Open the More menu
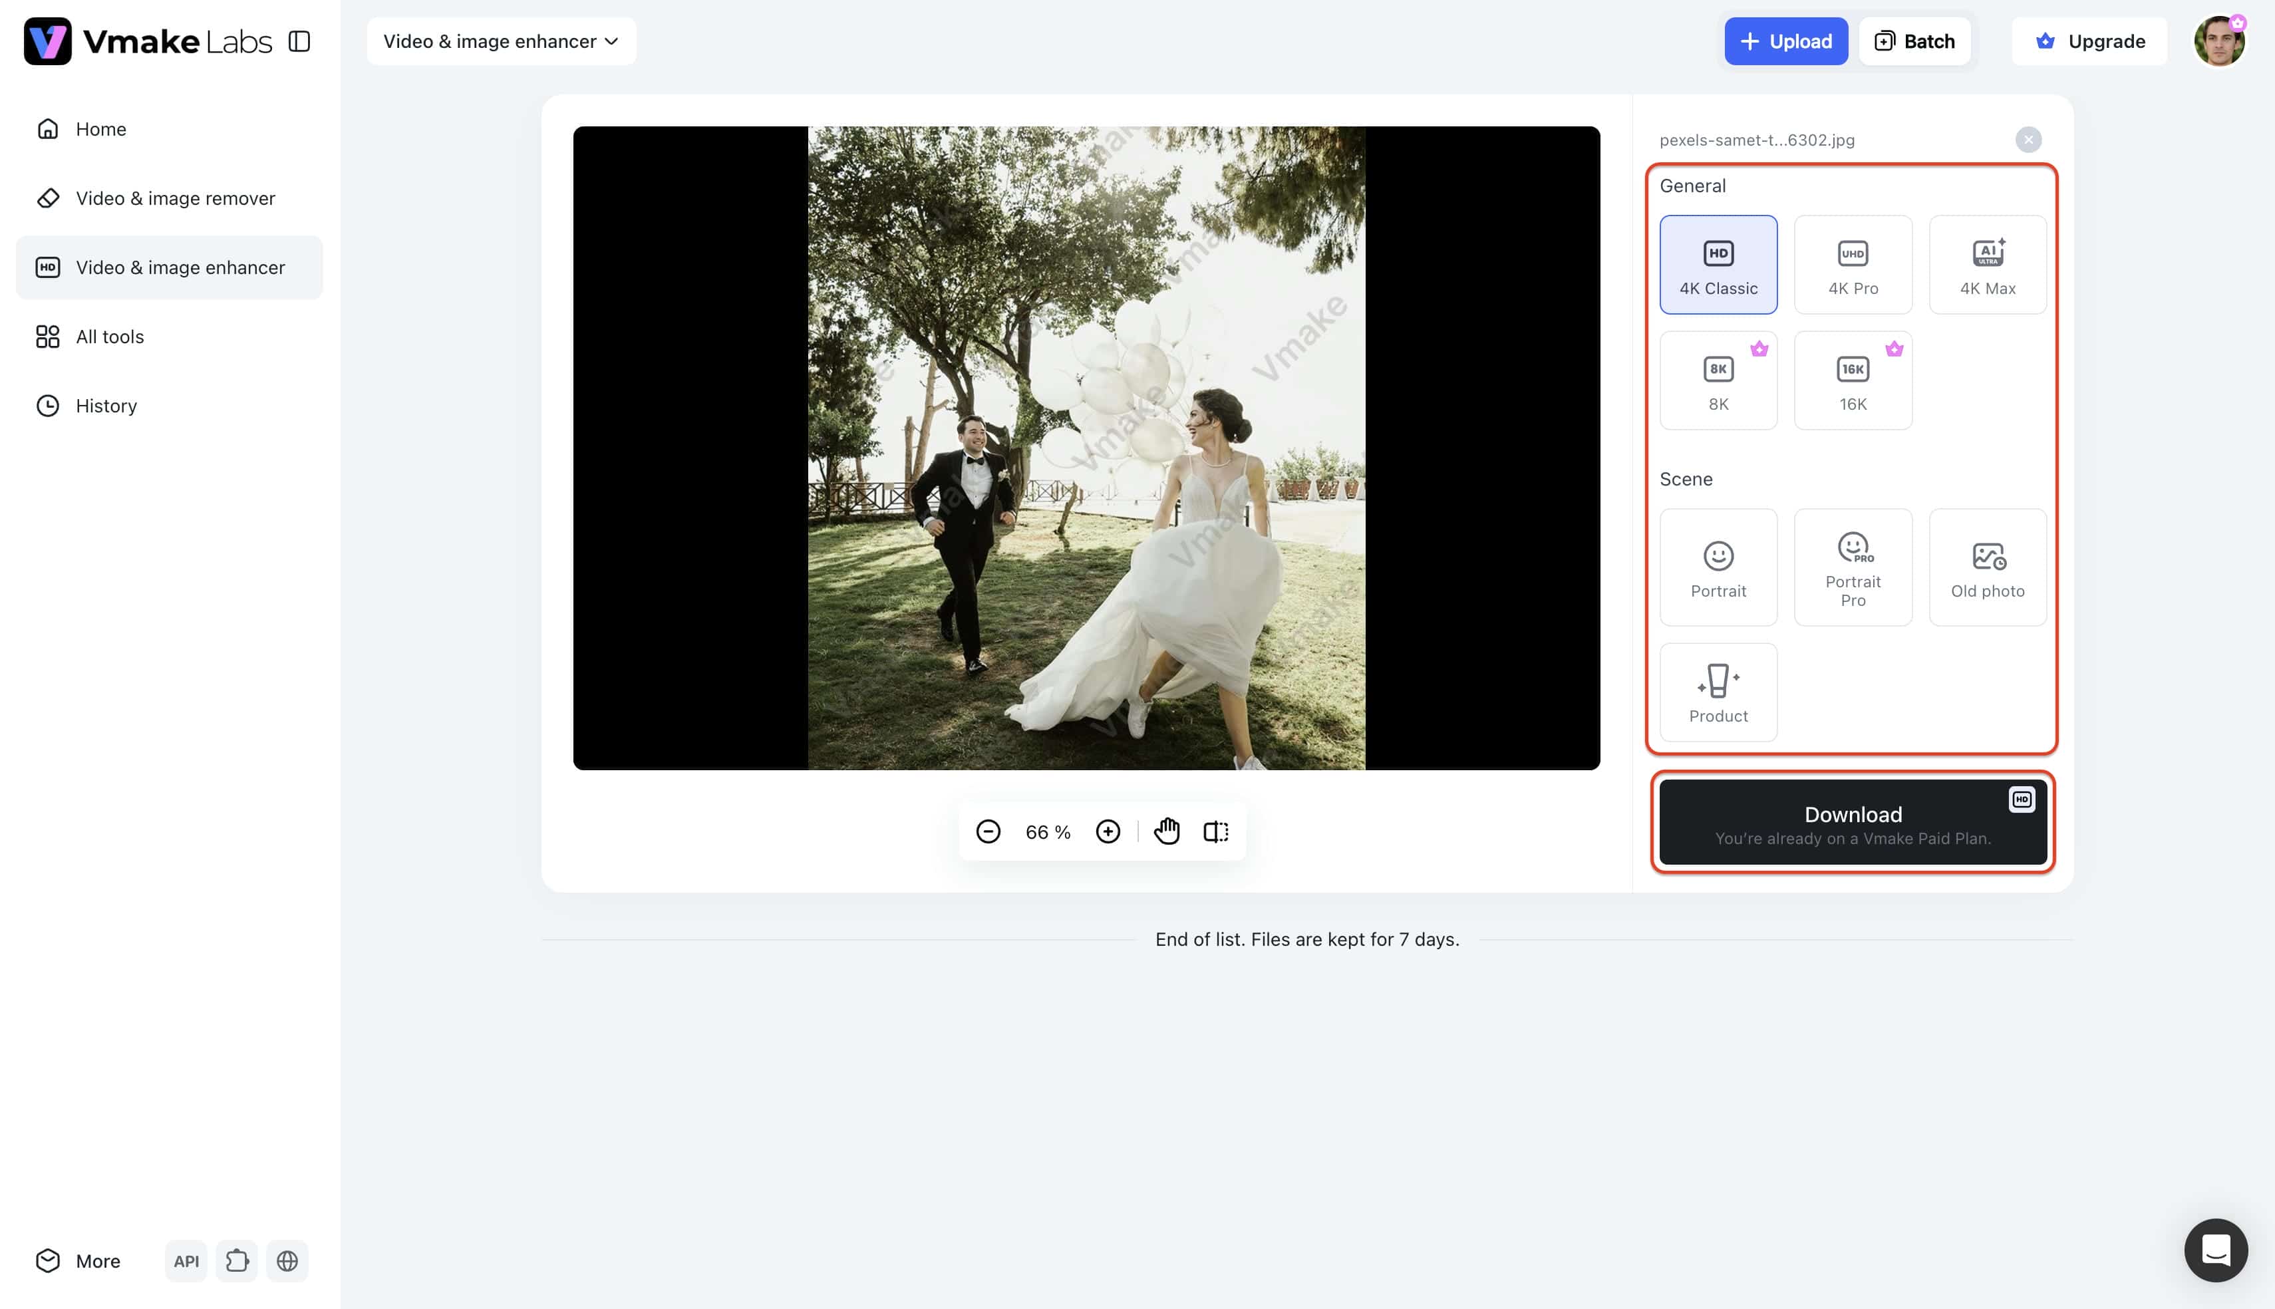The height and width of the screenshot is (1309, 2275). click(x=78, y=1260)
